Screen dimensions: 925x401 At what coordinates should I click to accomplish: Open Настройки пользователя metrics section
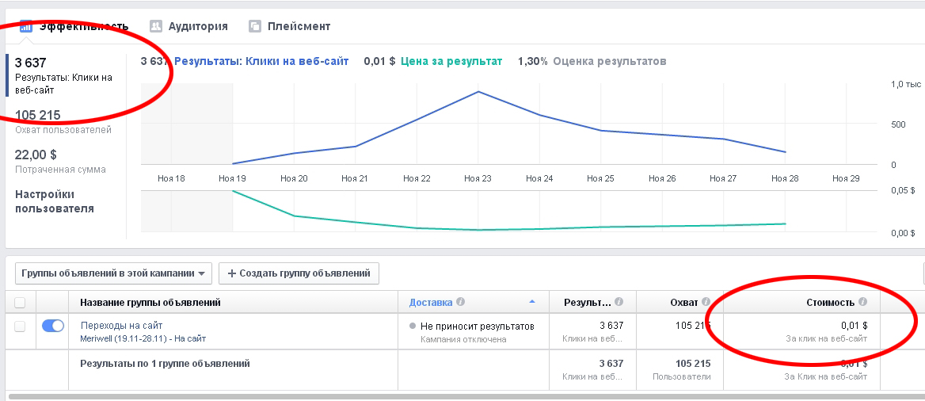coord(55,201)
